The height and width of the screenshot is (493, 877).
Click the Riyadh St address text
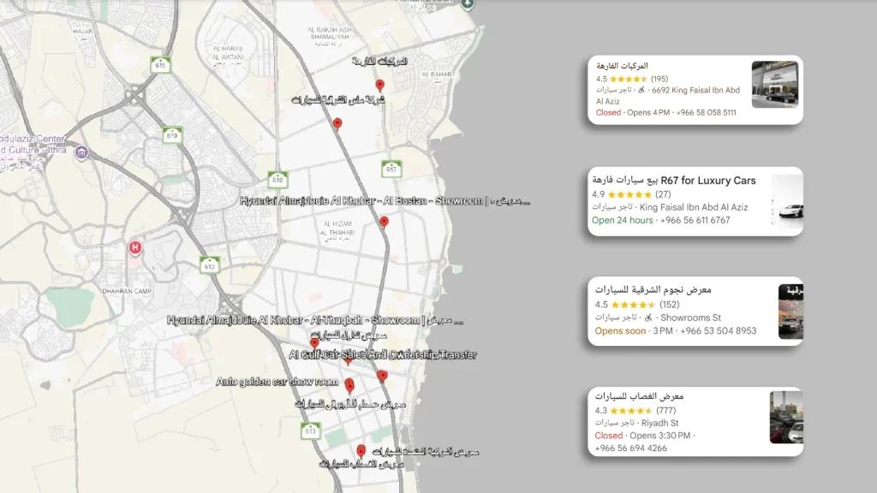point(660,423)
